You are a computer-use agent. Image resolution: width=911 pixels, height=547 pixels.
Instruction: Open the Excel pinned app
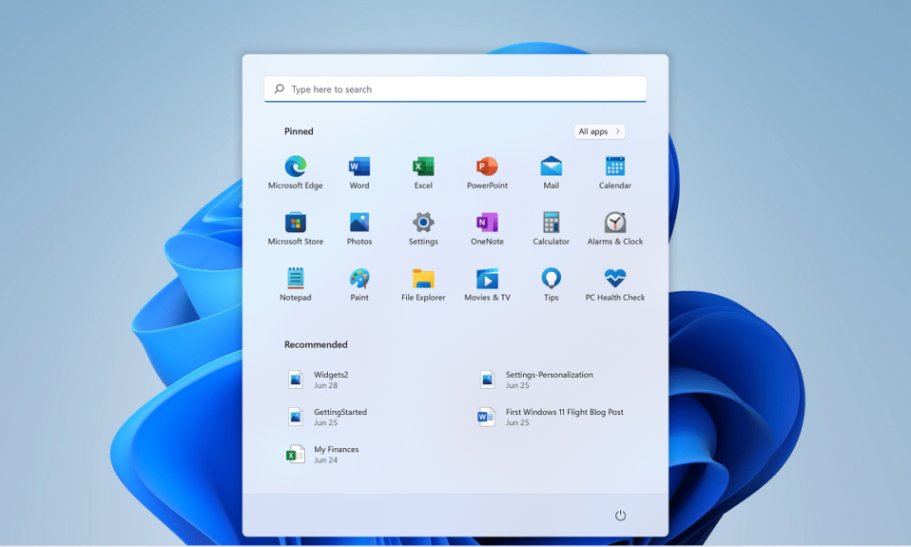(x=423, y=172)
